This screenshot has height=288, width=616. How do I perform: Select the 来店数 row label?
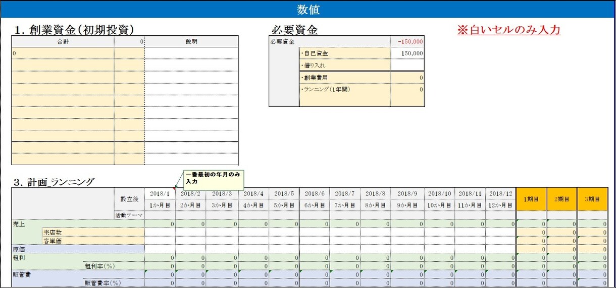(93, 232)
